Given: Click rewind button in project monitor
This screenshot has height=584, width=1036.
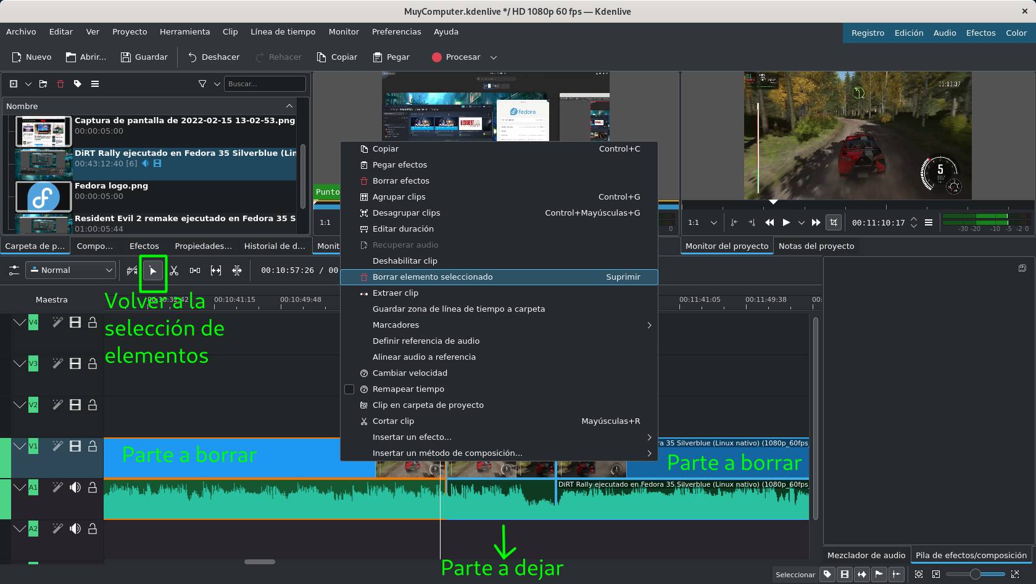Looking at the screenshot, I should point(769,222).
